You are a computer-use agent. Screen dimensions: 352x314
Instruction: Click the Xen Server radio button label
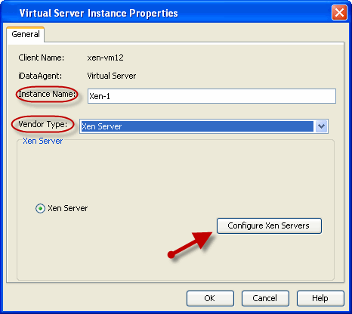click(68, 208)
